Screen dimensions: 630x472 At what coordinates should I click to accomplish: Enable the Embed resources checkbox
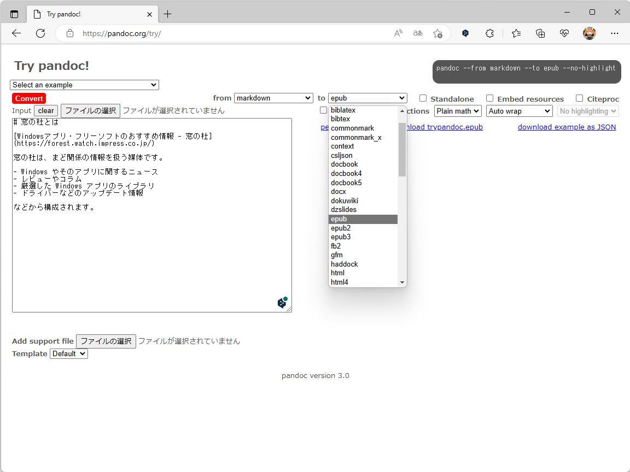[x=489, y=98]
